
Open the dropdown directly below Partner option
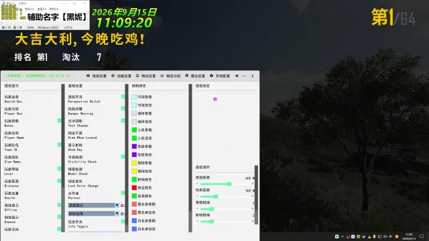pos(94,206)
